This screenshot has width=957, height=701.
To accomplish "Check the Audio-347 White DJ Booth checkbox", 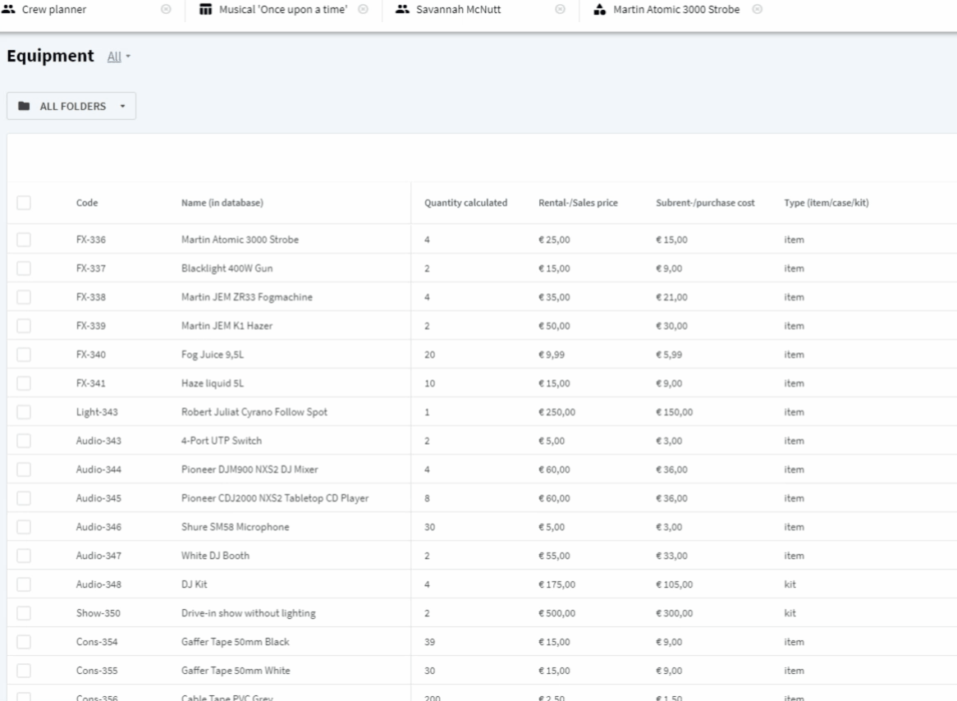I will tap(24, 555).
